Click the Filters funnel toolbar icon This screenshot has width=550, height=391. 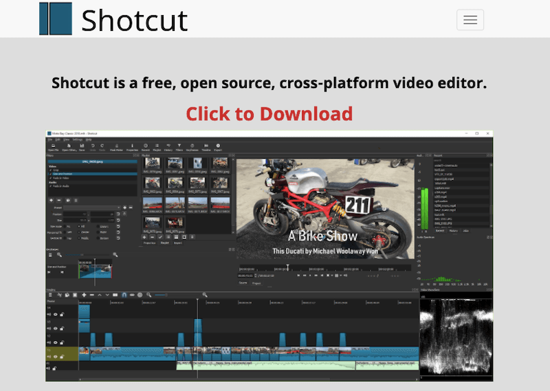[179, 147]
